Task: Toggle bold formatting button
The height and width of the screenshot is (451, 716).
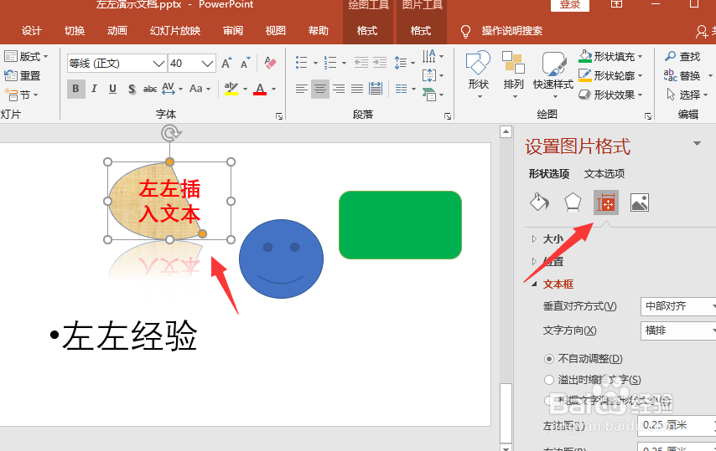Action: [x=75, y=89]
